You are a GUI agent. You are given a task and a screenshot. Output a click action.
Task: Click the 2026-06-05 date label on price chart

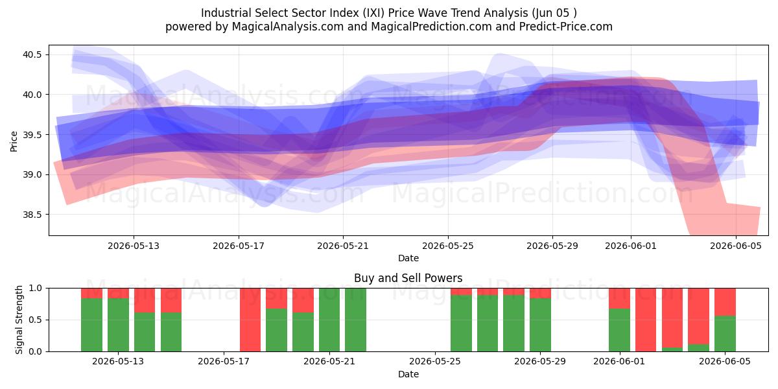click(737, 246)
